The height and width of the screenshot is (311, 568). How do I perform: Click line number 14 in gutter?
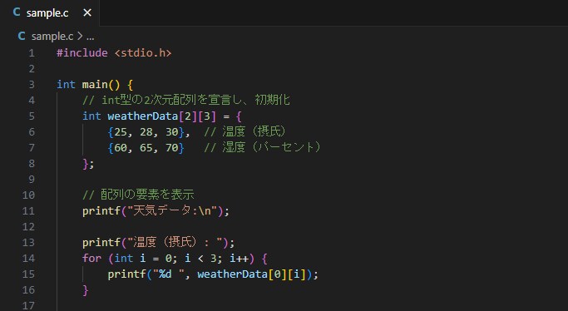click(x=28, y=258)
